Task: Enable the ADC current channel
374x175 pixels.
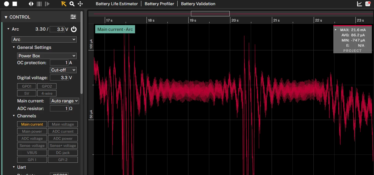Action: point(63,131)
